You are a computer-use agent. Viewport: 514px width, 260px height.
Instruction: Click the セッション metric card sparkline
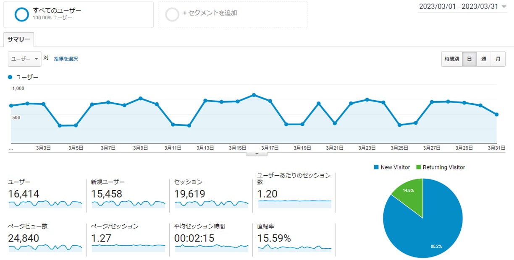pyautogui.click(x=210, y=205)
